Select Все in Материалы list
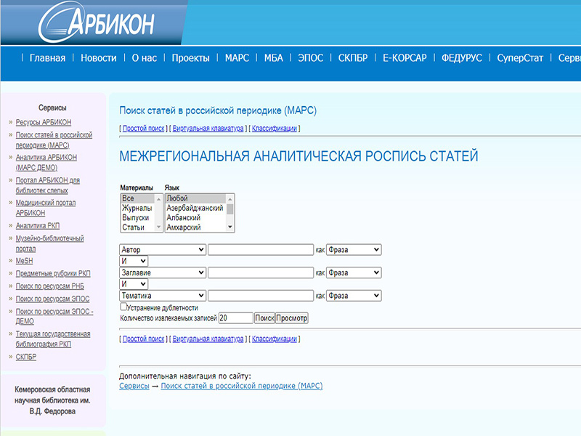581x436 pixels. [137, 198]
